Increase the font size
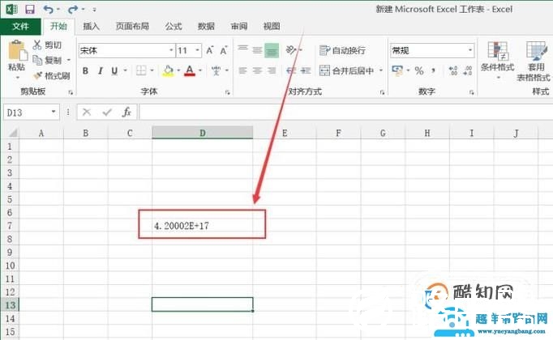This screenshot has width=553, height=340. pyautogui.click(x=210, y=50)
